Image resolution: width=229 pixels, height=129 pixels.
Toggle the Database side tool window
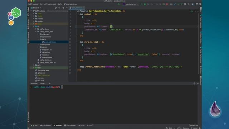coord(201,80)
